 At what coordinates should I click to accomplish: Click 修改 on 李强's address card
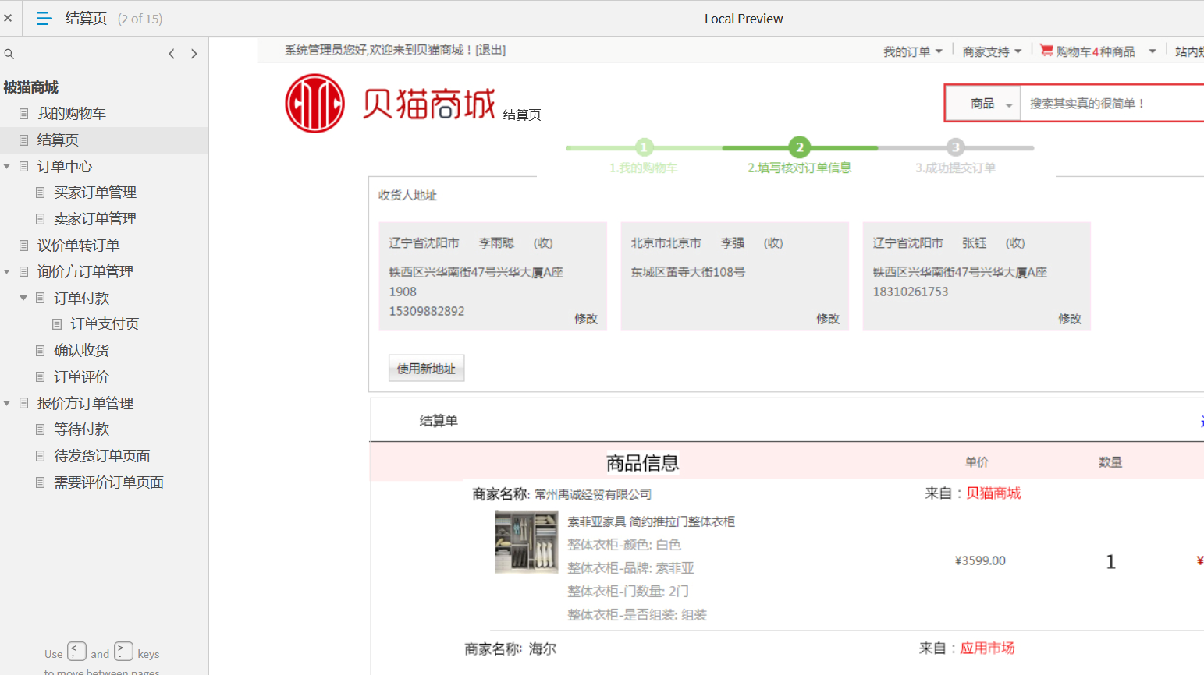[828, 319]
